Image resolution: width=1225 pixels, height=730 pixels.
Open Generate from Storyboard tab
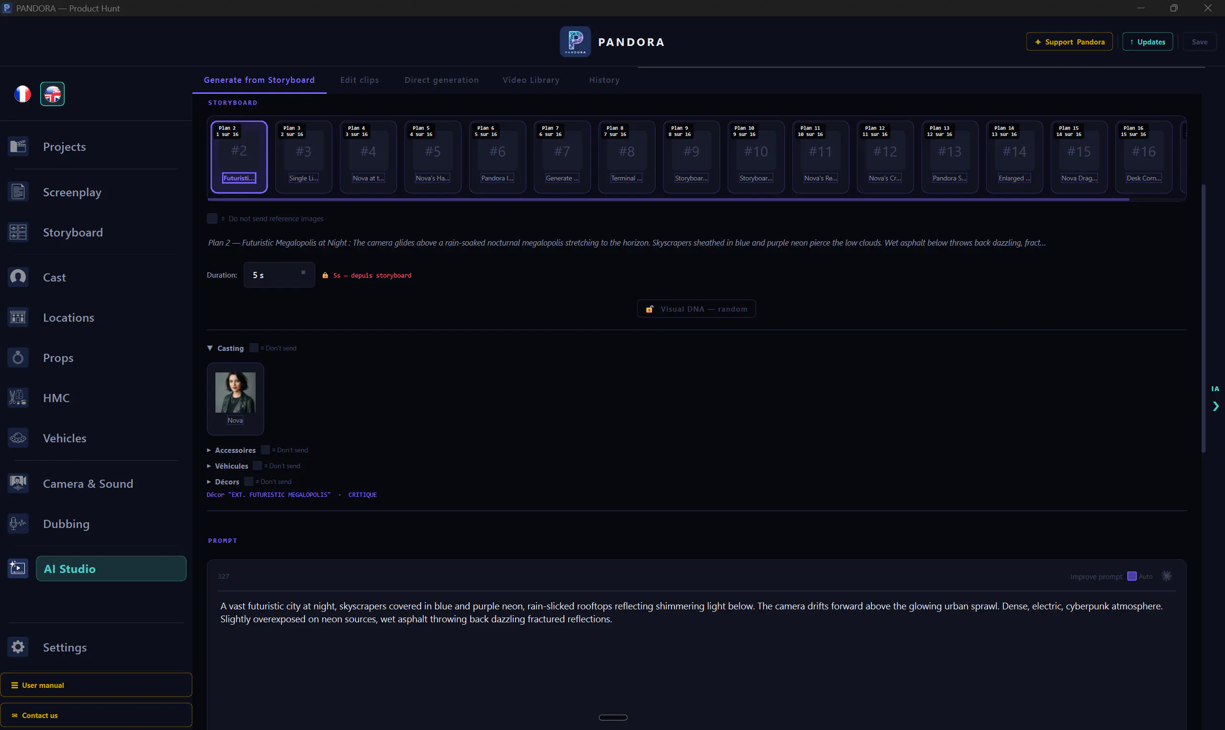pos(259,79)
